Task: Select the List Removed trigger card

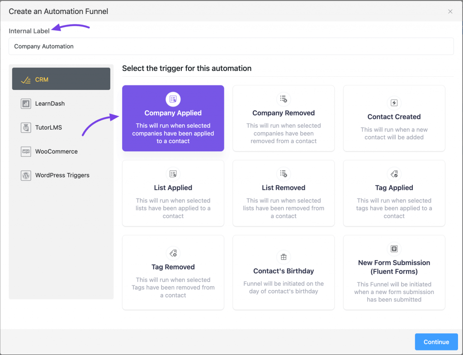Action: coord(283,193)
